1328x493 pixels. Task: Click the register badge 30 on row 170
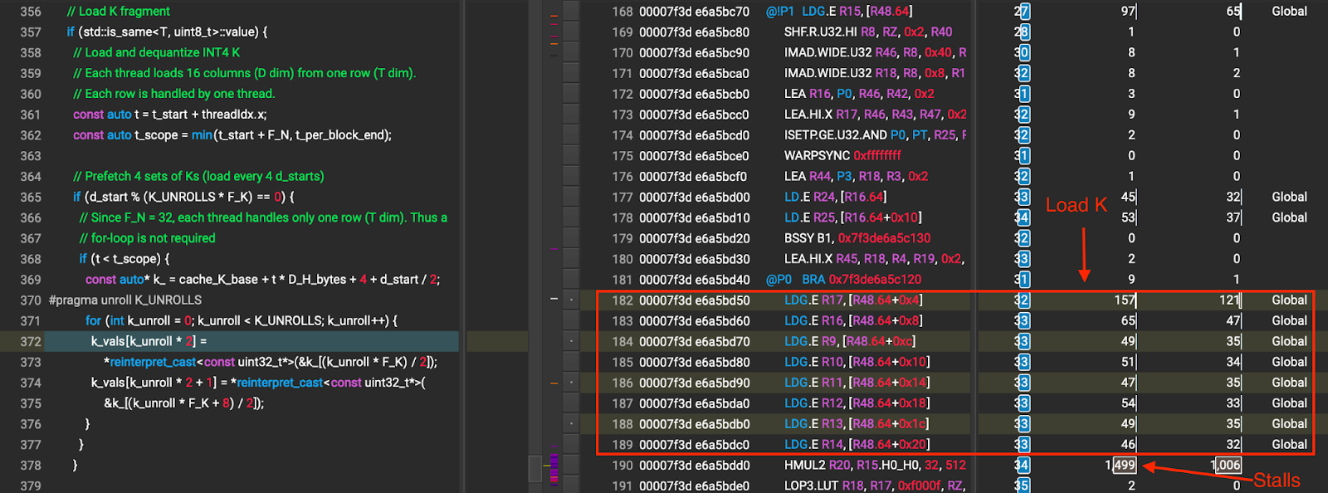[x=1023, y=53]
